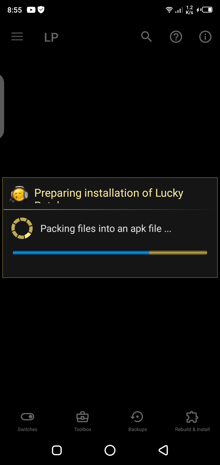Open recent apps square button
Image resolution: width=220 pixels, height=465 pixels.
tap(57, 450)
